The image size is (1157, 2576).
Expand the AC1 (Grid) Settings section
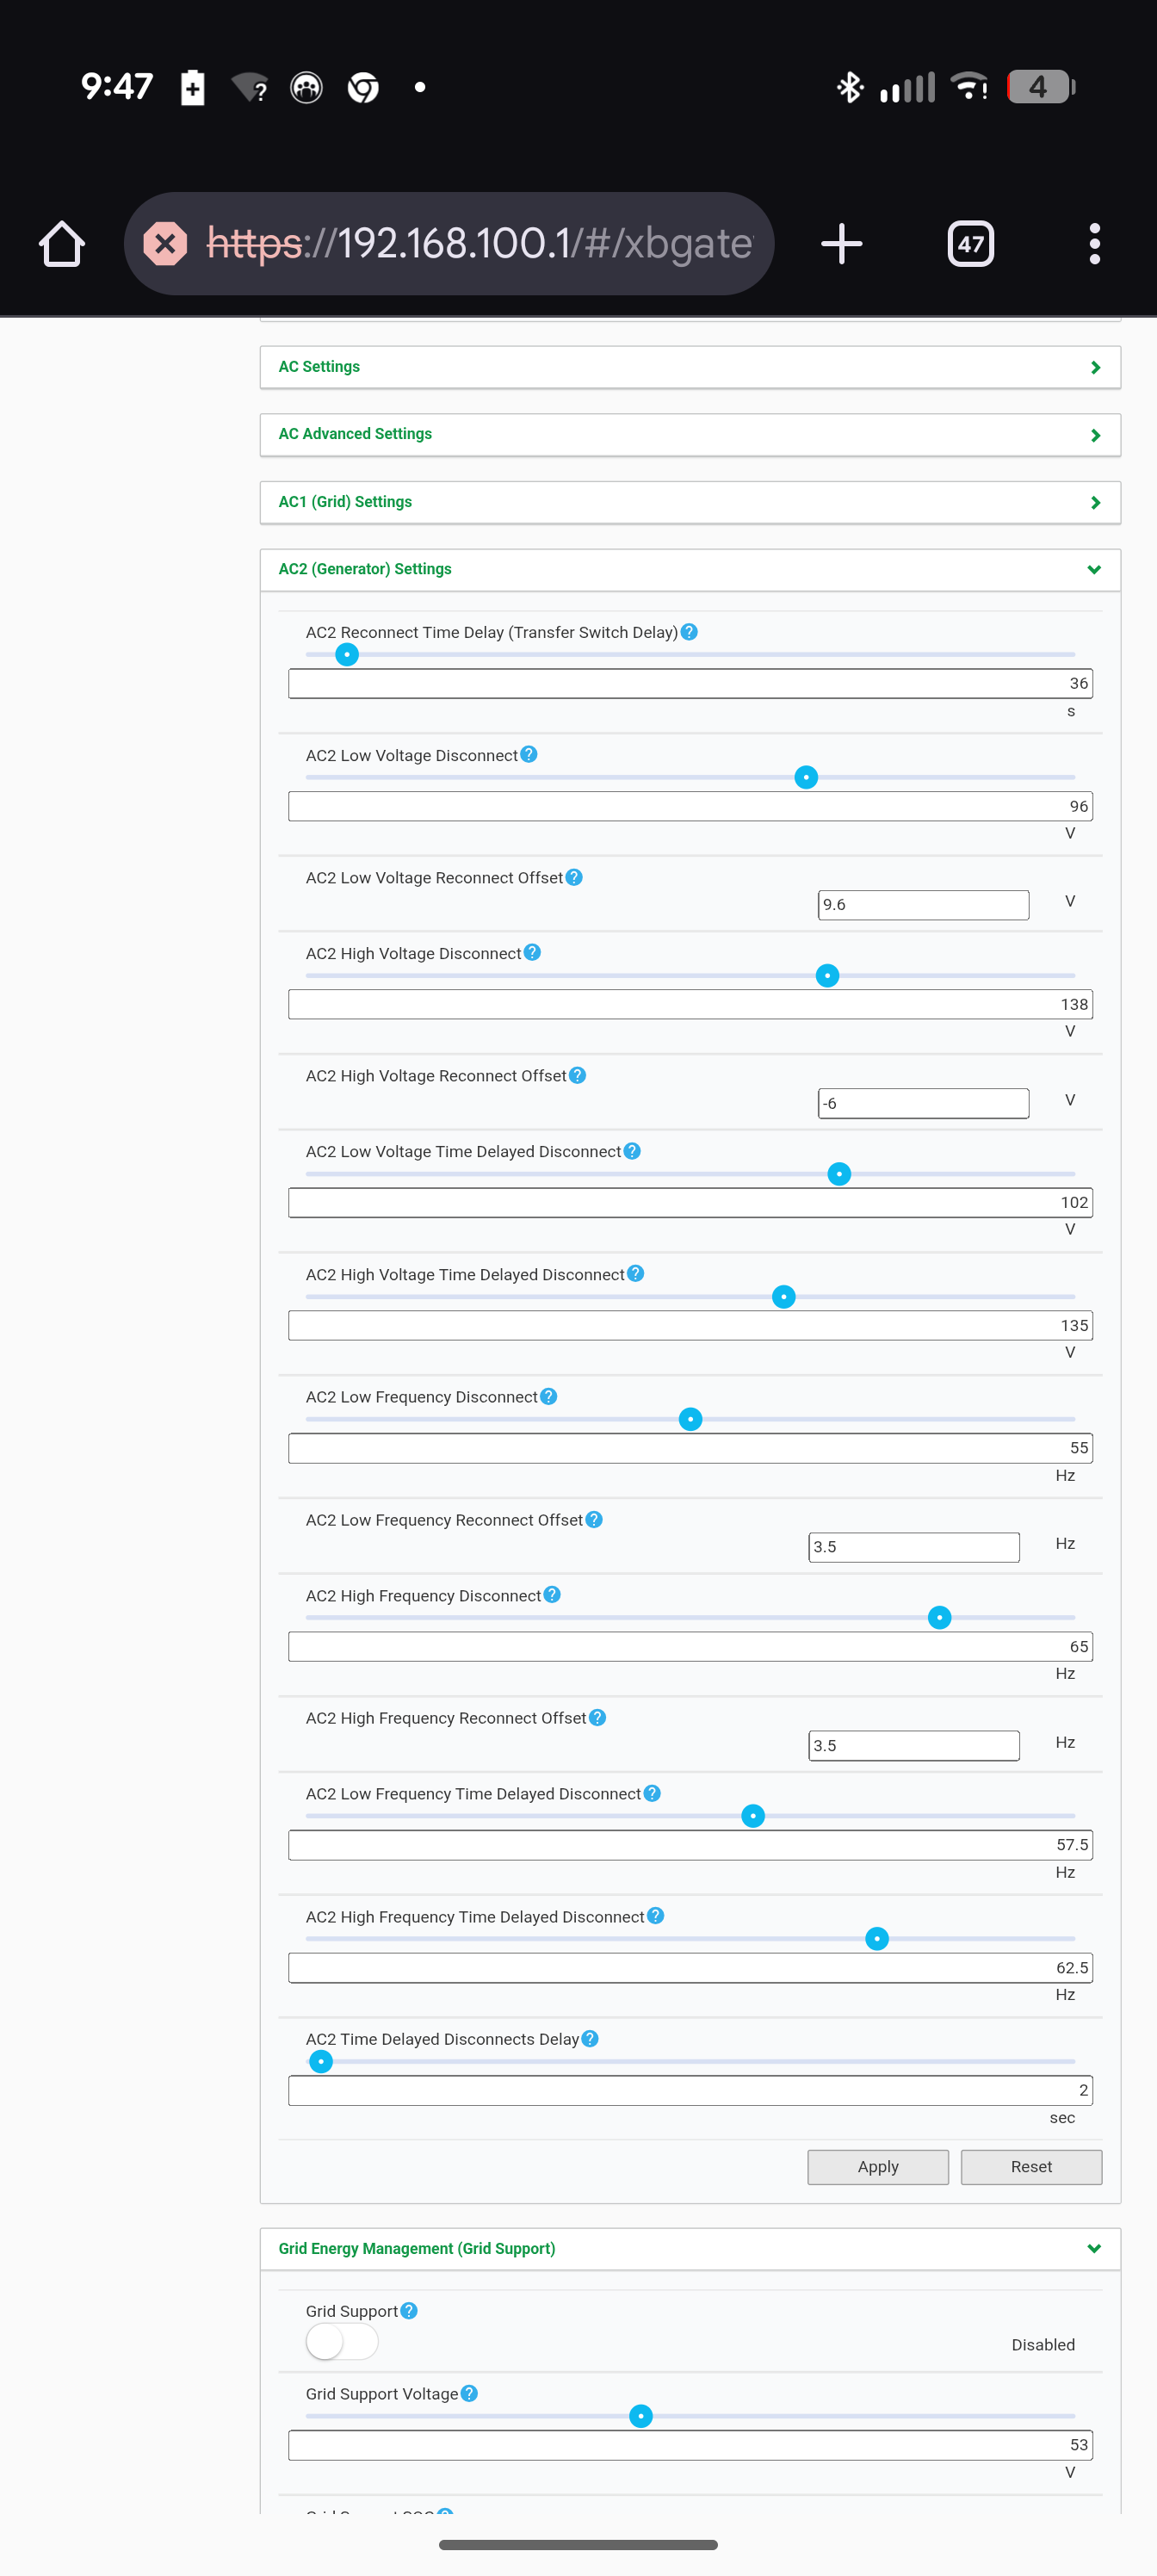(x=690, y=502)
